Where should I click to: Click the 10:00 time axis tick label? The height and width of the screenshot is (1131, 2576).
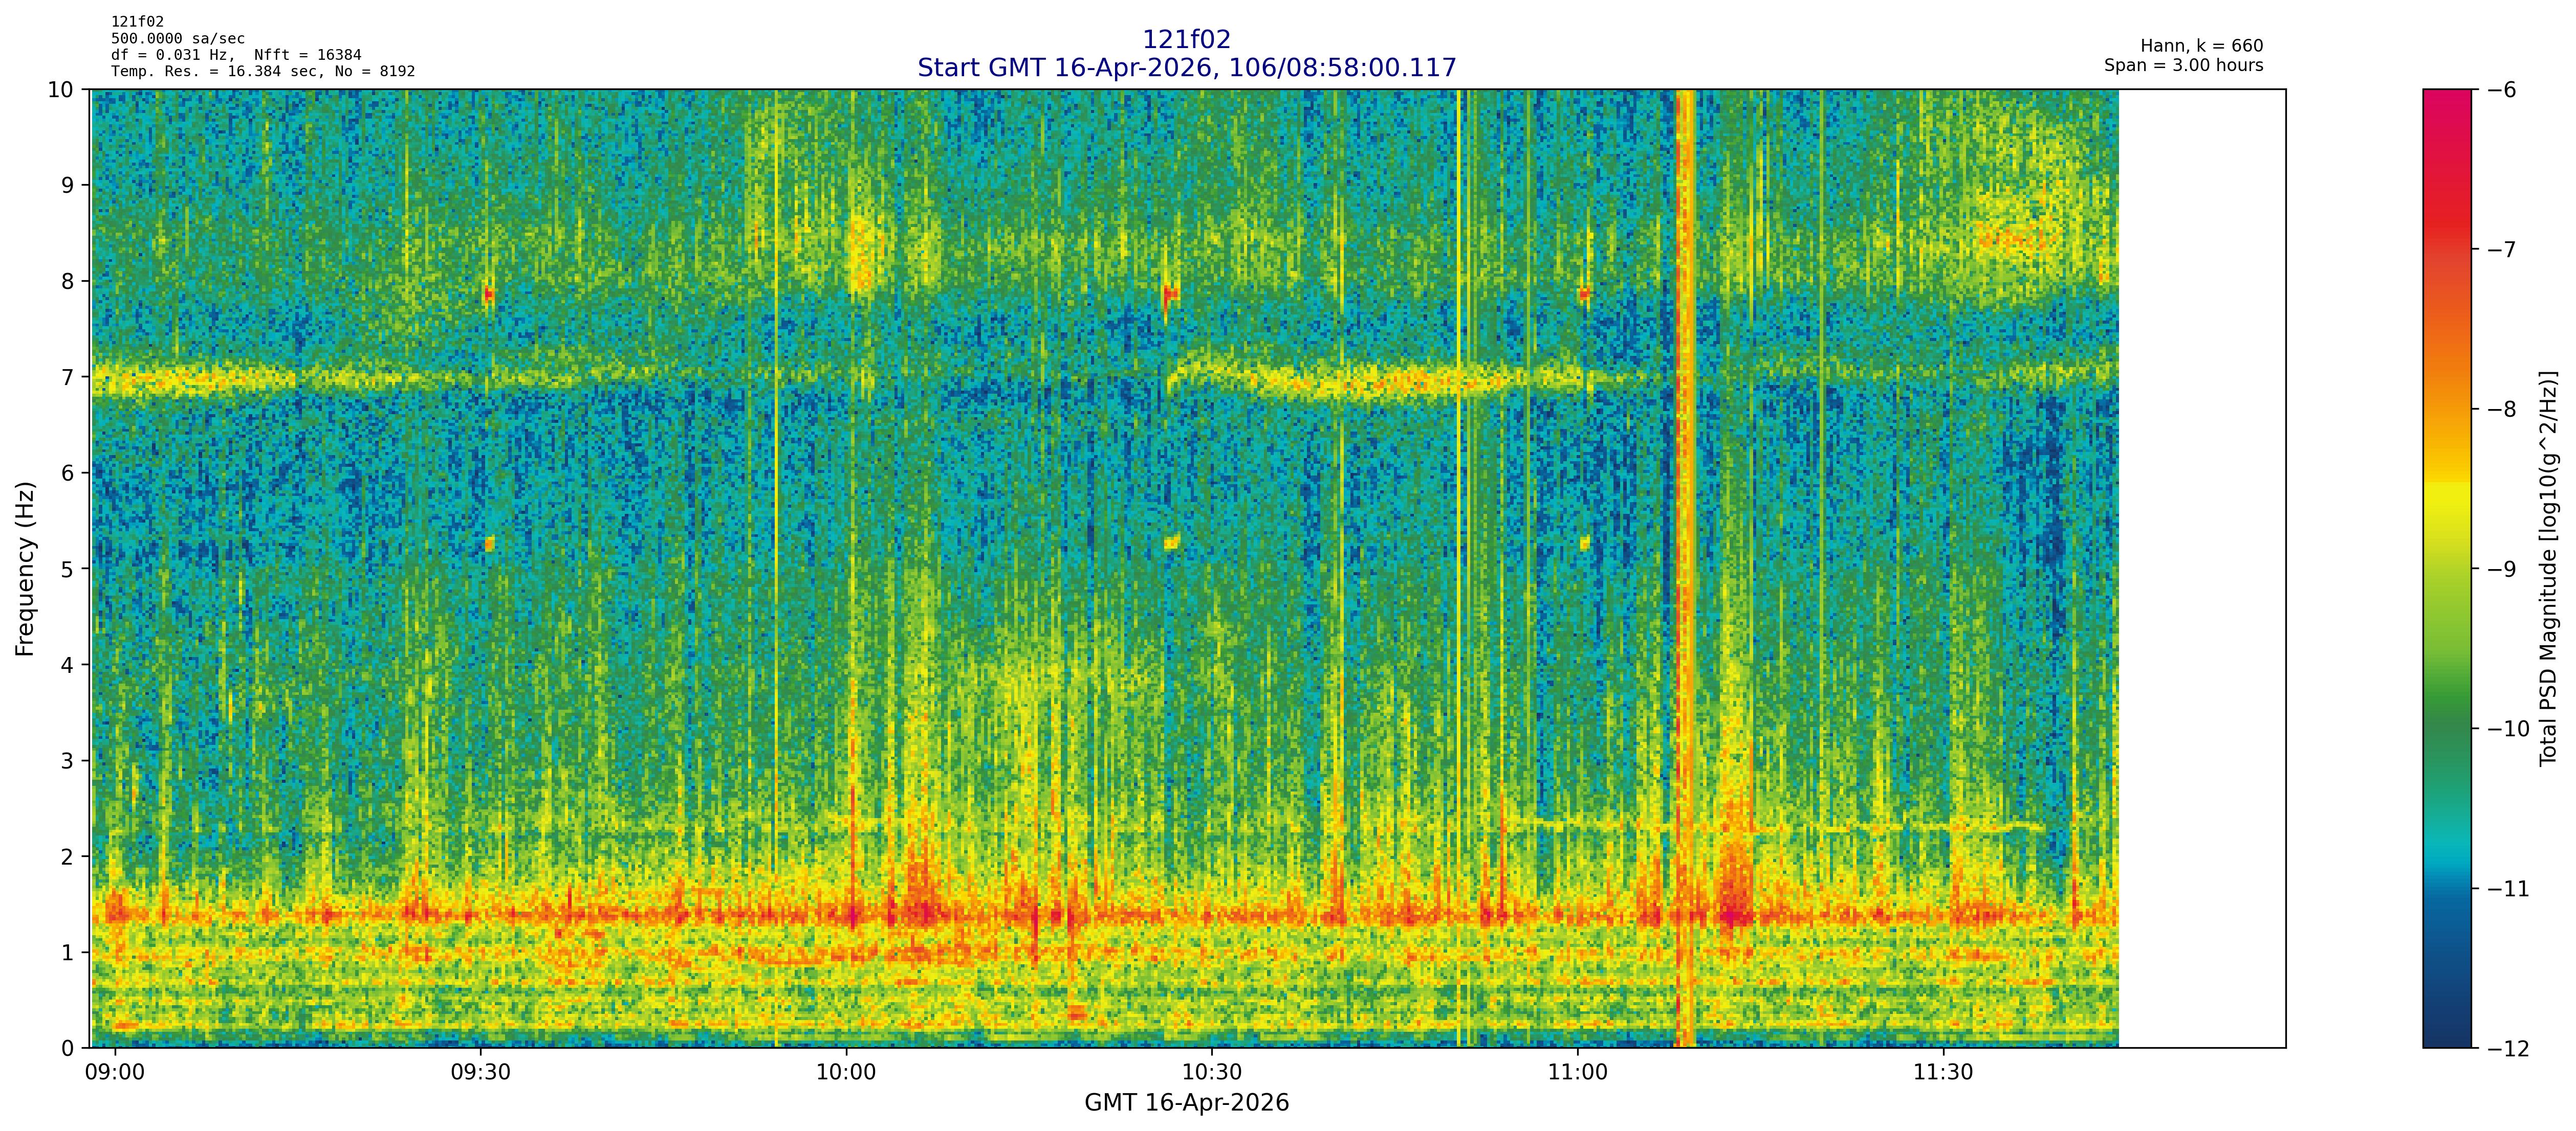click(x=846, y=1073)
